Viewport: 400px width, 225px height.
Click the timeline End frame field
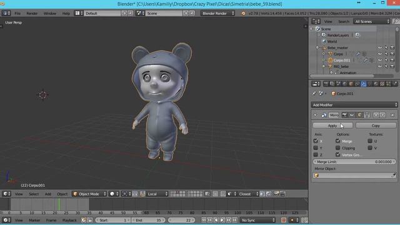149,220
